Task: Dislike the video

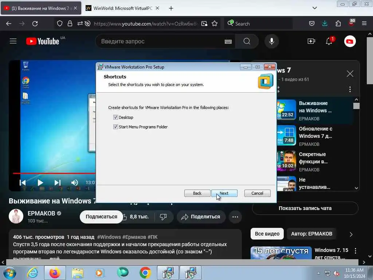Action: click(x=163, y=217)
